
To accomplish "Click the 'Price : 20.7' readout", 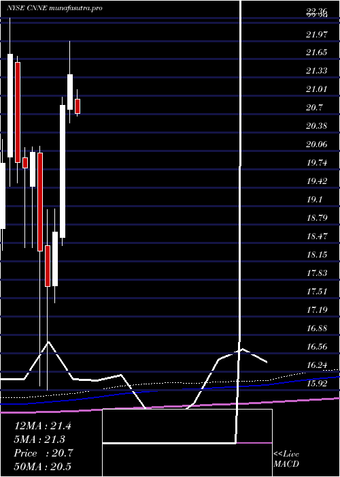I will click(x=43, y=453).
